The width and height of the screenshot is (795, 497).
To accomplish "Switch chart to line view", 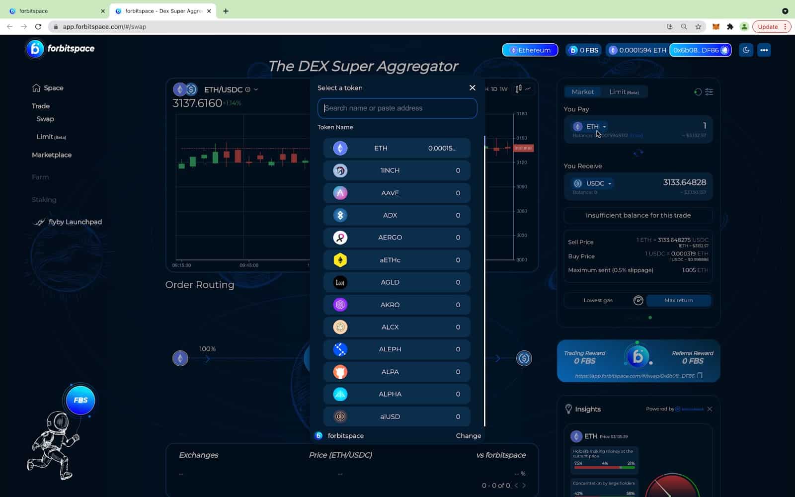I will [528, 89].
